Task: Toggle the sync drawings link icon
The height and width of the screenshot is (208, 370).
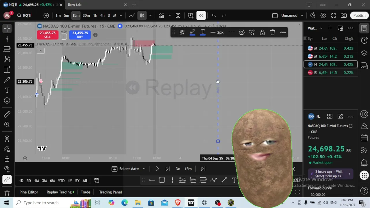Action: (x=7, y=180)
